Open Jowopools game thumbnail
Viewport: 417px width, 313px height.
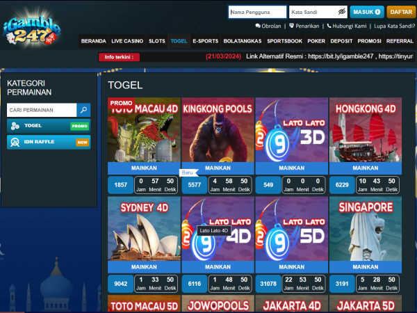click(x=218, y=303)
